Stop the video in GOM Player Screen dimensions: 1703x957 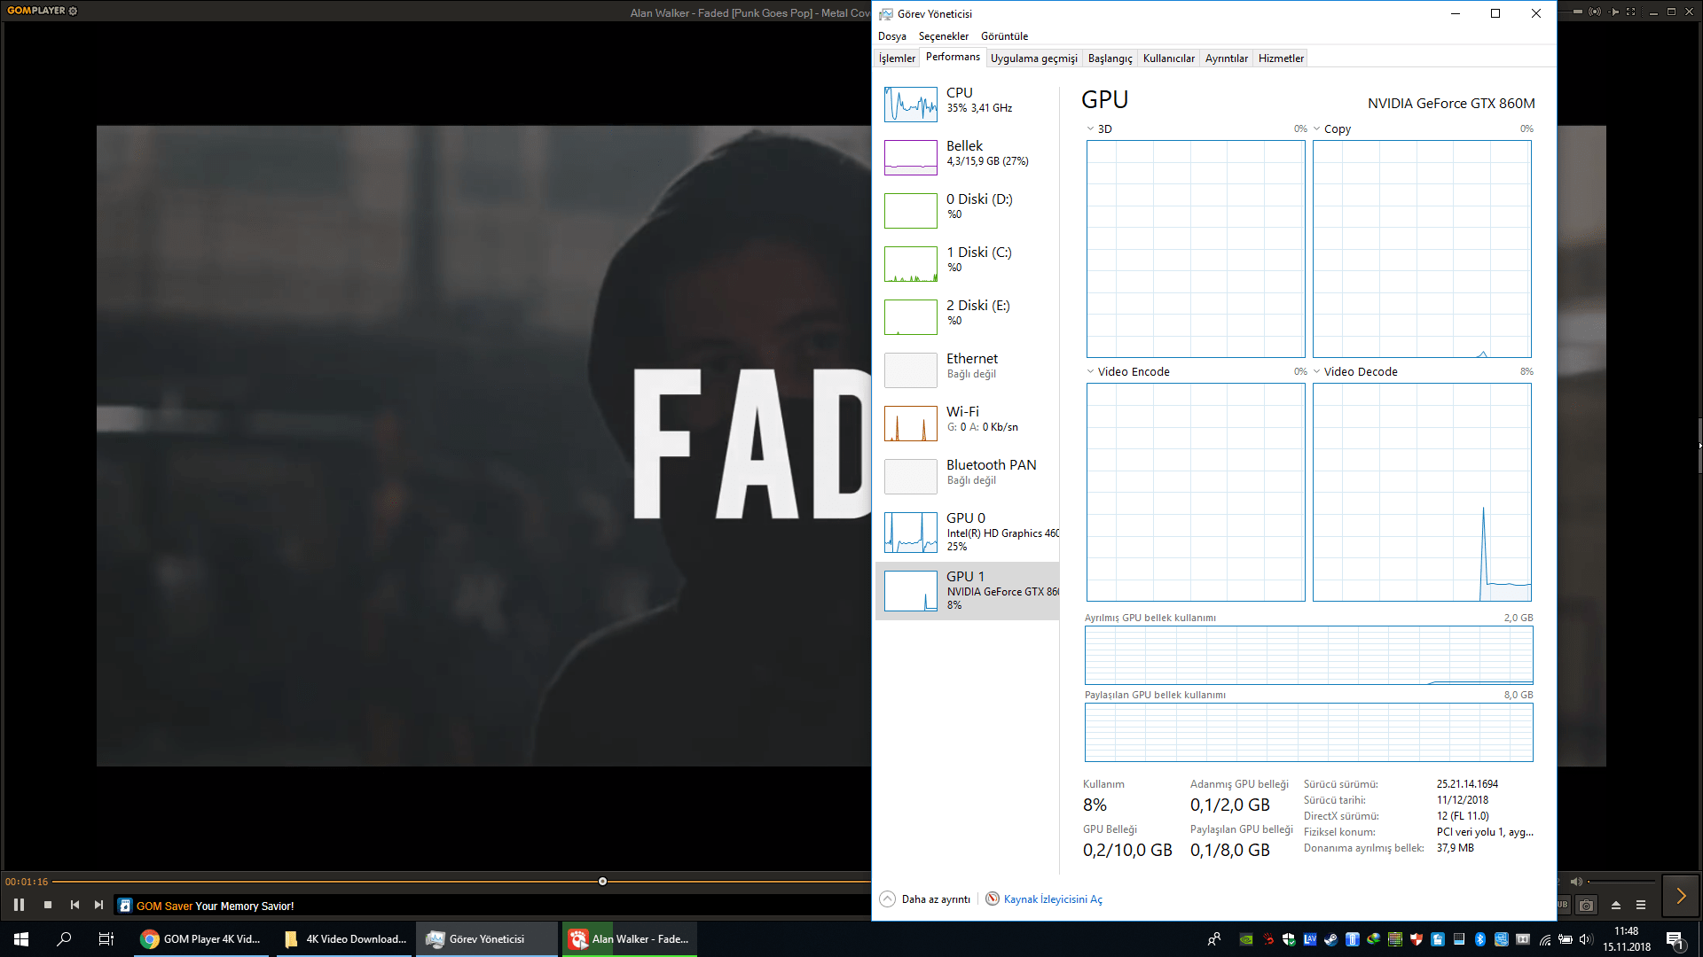click(48, 905)
